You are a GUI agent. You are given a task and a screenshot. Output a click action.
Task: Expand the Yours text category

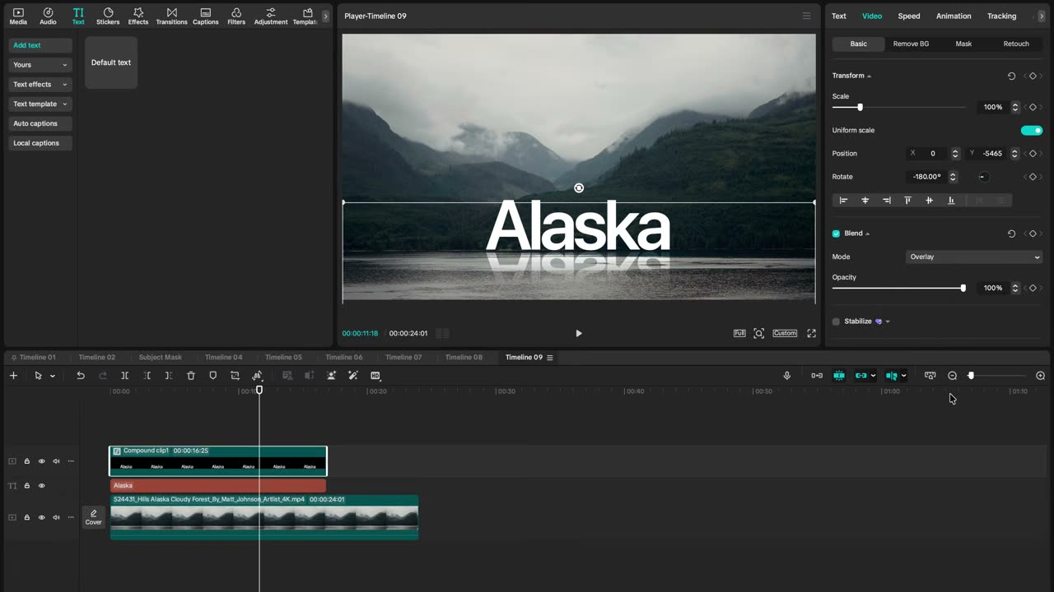[x=40, y=65]
